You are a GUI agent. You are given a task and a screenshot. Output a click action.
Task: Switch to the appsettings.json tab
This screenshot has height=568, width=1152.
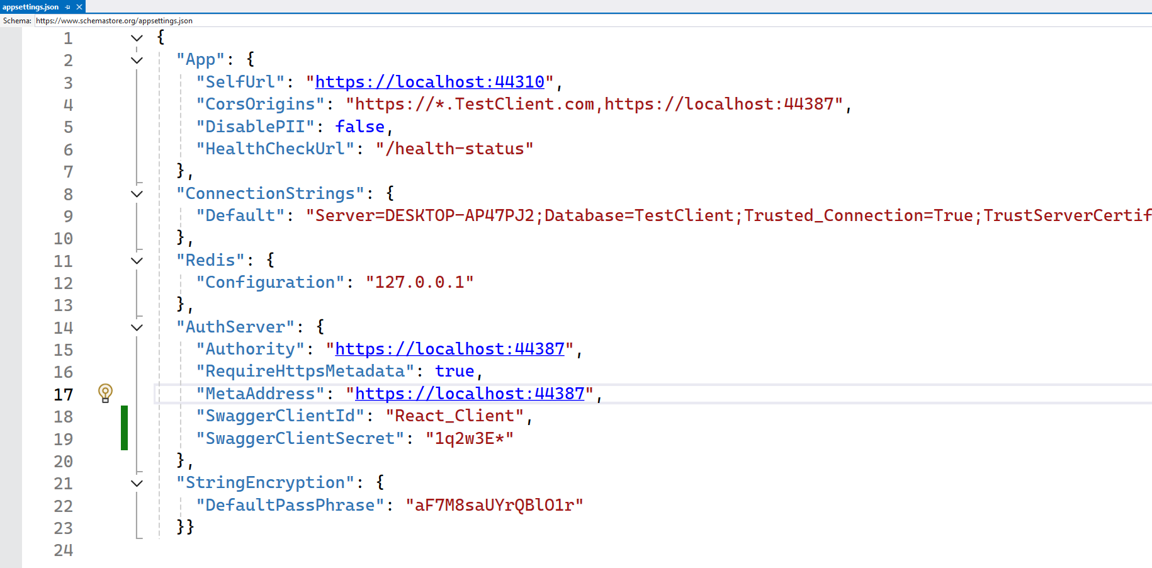point(30,7)
